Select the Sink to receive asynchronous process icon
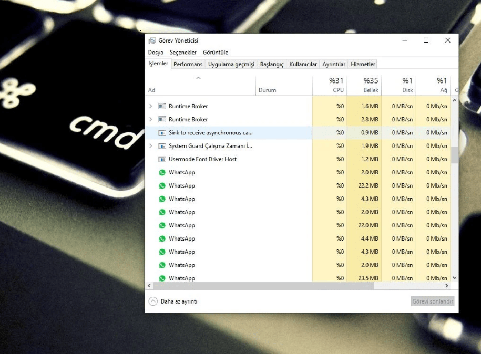The width and height of the screenshot is (481, 354). (162, 133)
